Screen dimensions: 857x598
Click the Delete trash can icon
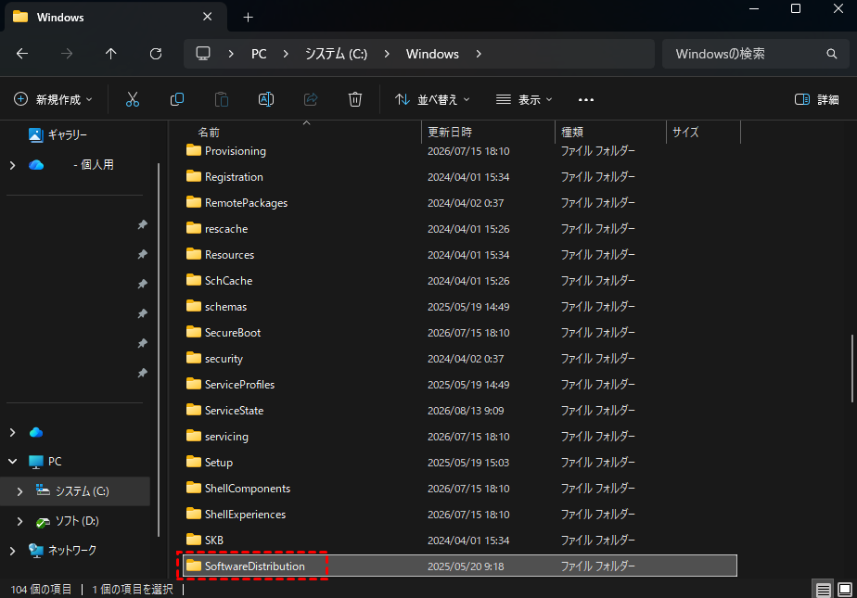[x=355, y=99]
